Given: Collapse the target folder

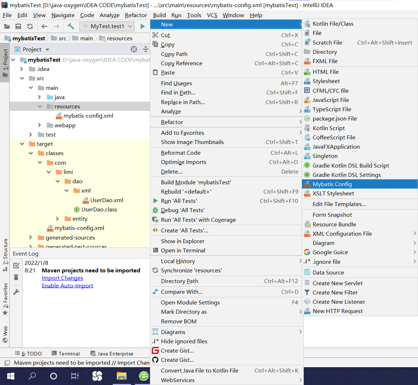Looking at the screenshot, I should [22, 144].
